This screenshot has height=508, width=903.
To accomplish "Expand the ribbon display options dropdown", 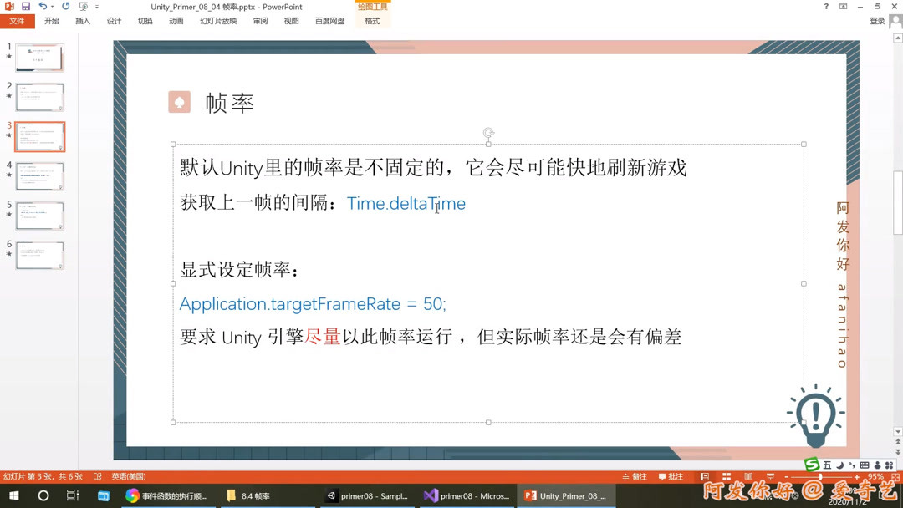I will [x=843, y=7].
